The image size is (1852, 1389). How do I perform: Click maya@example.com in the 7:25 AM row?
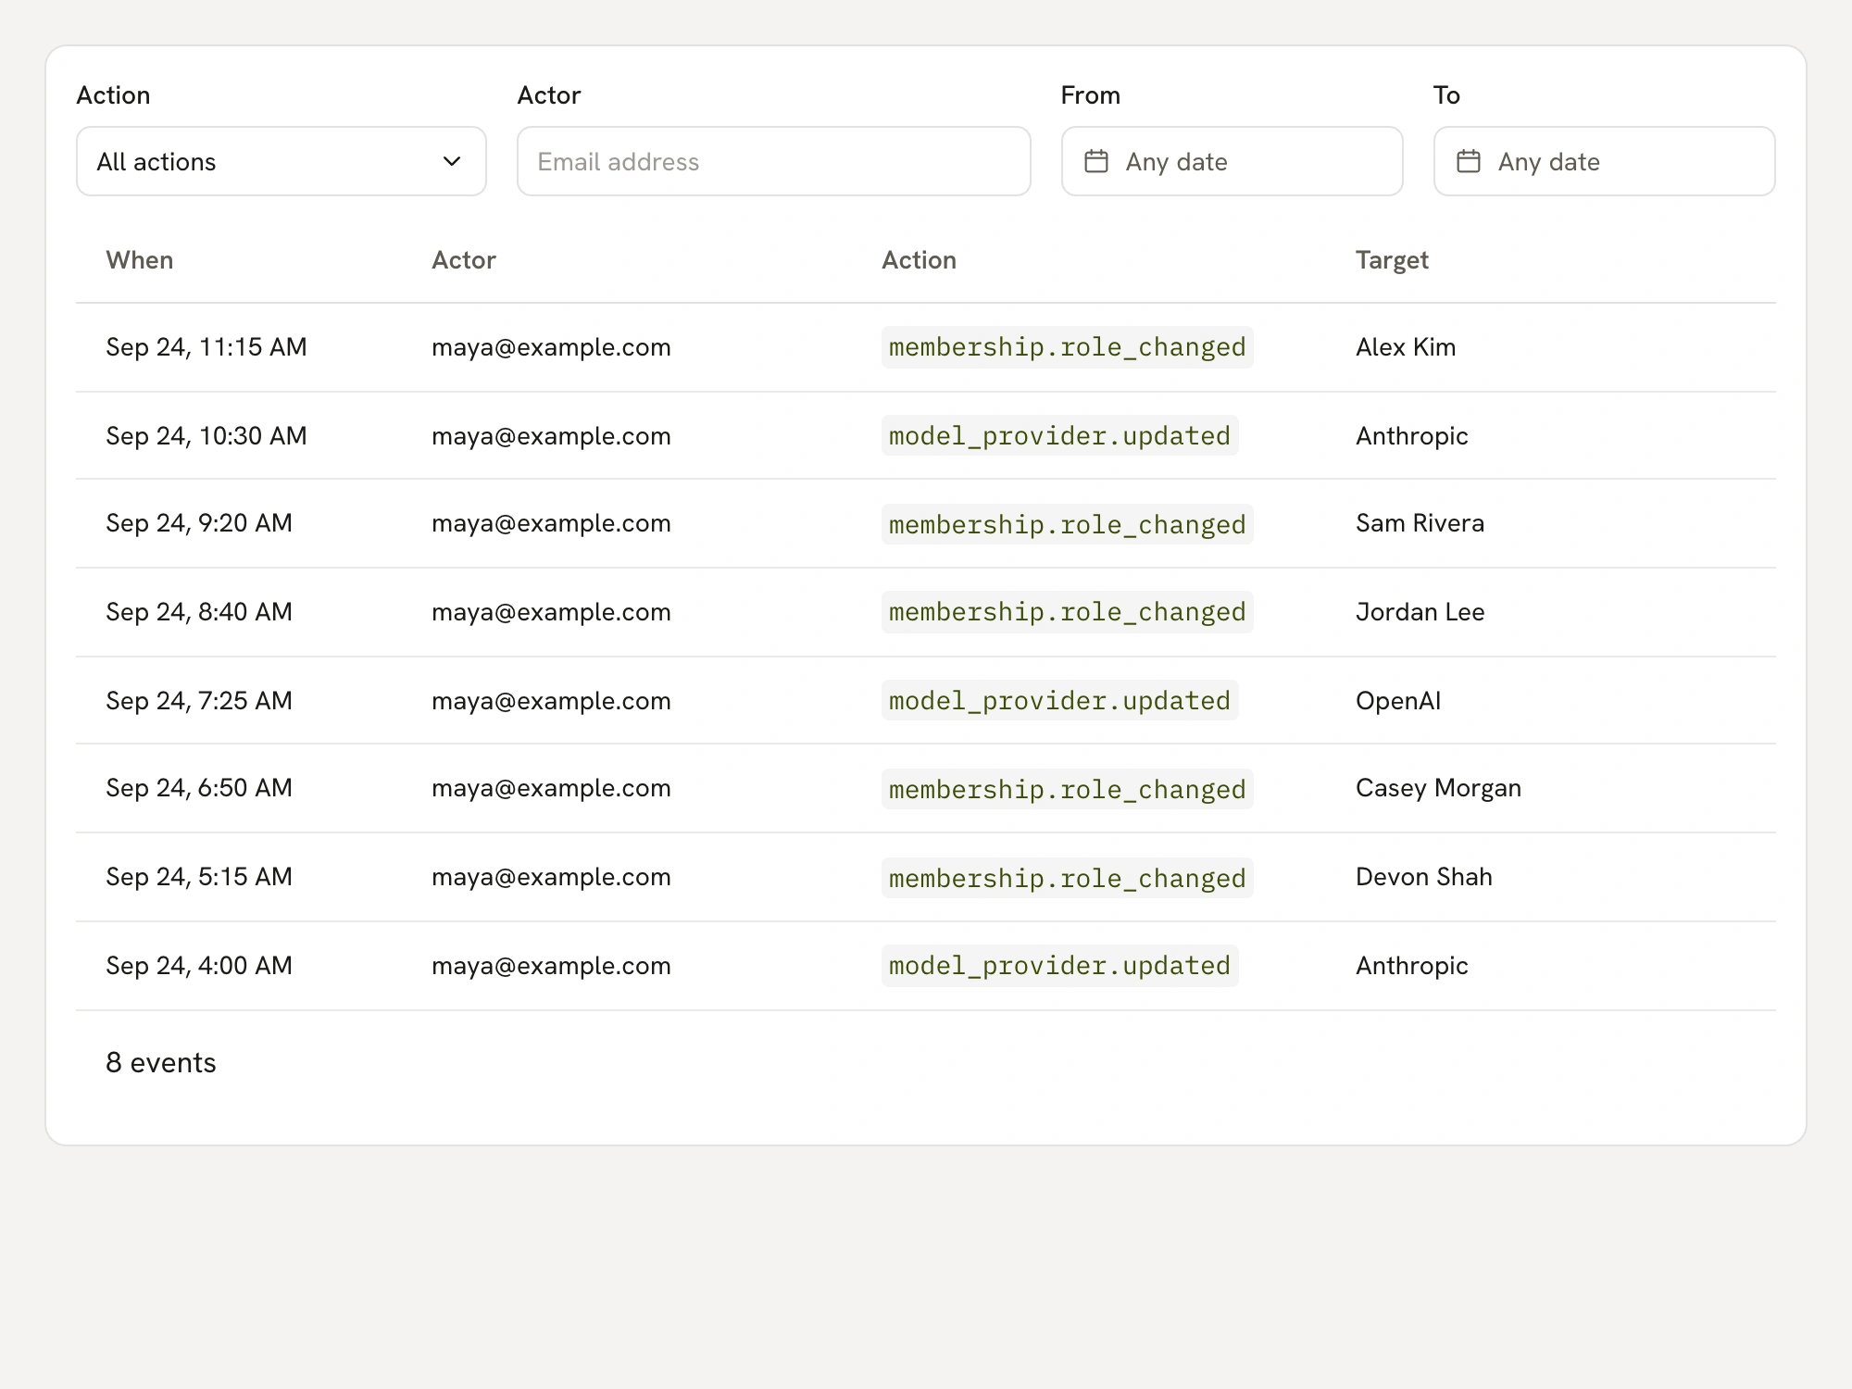[551, 701]
